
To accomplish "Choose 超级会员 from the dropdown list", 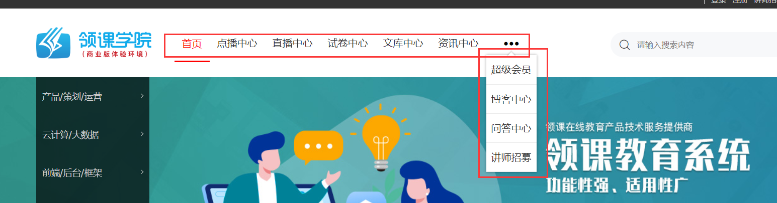I will tap(511, 70).
